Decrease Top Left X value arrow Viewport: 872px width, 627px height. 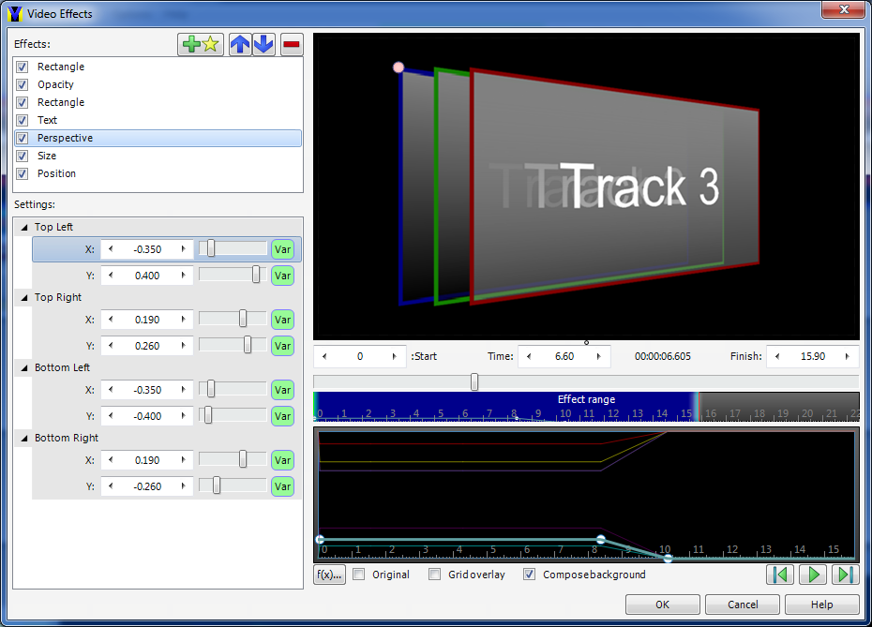tap(111, 249)
